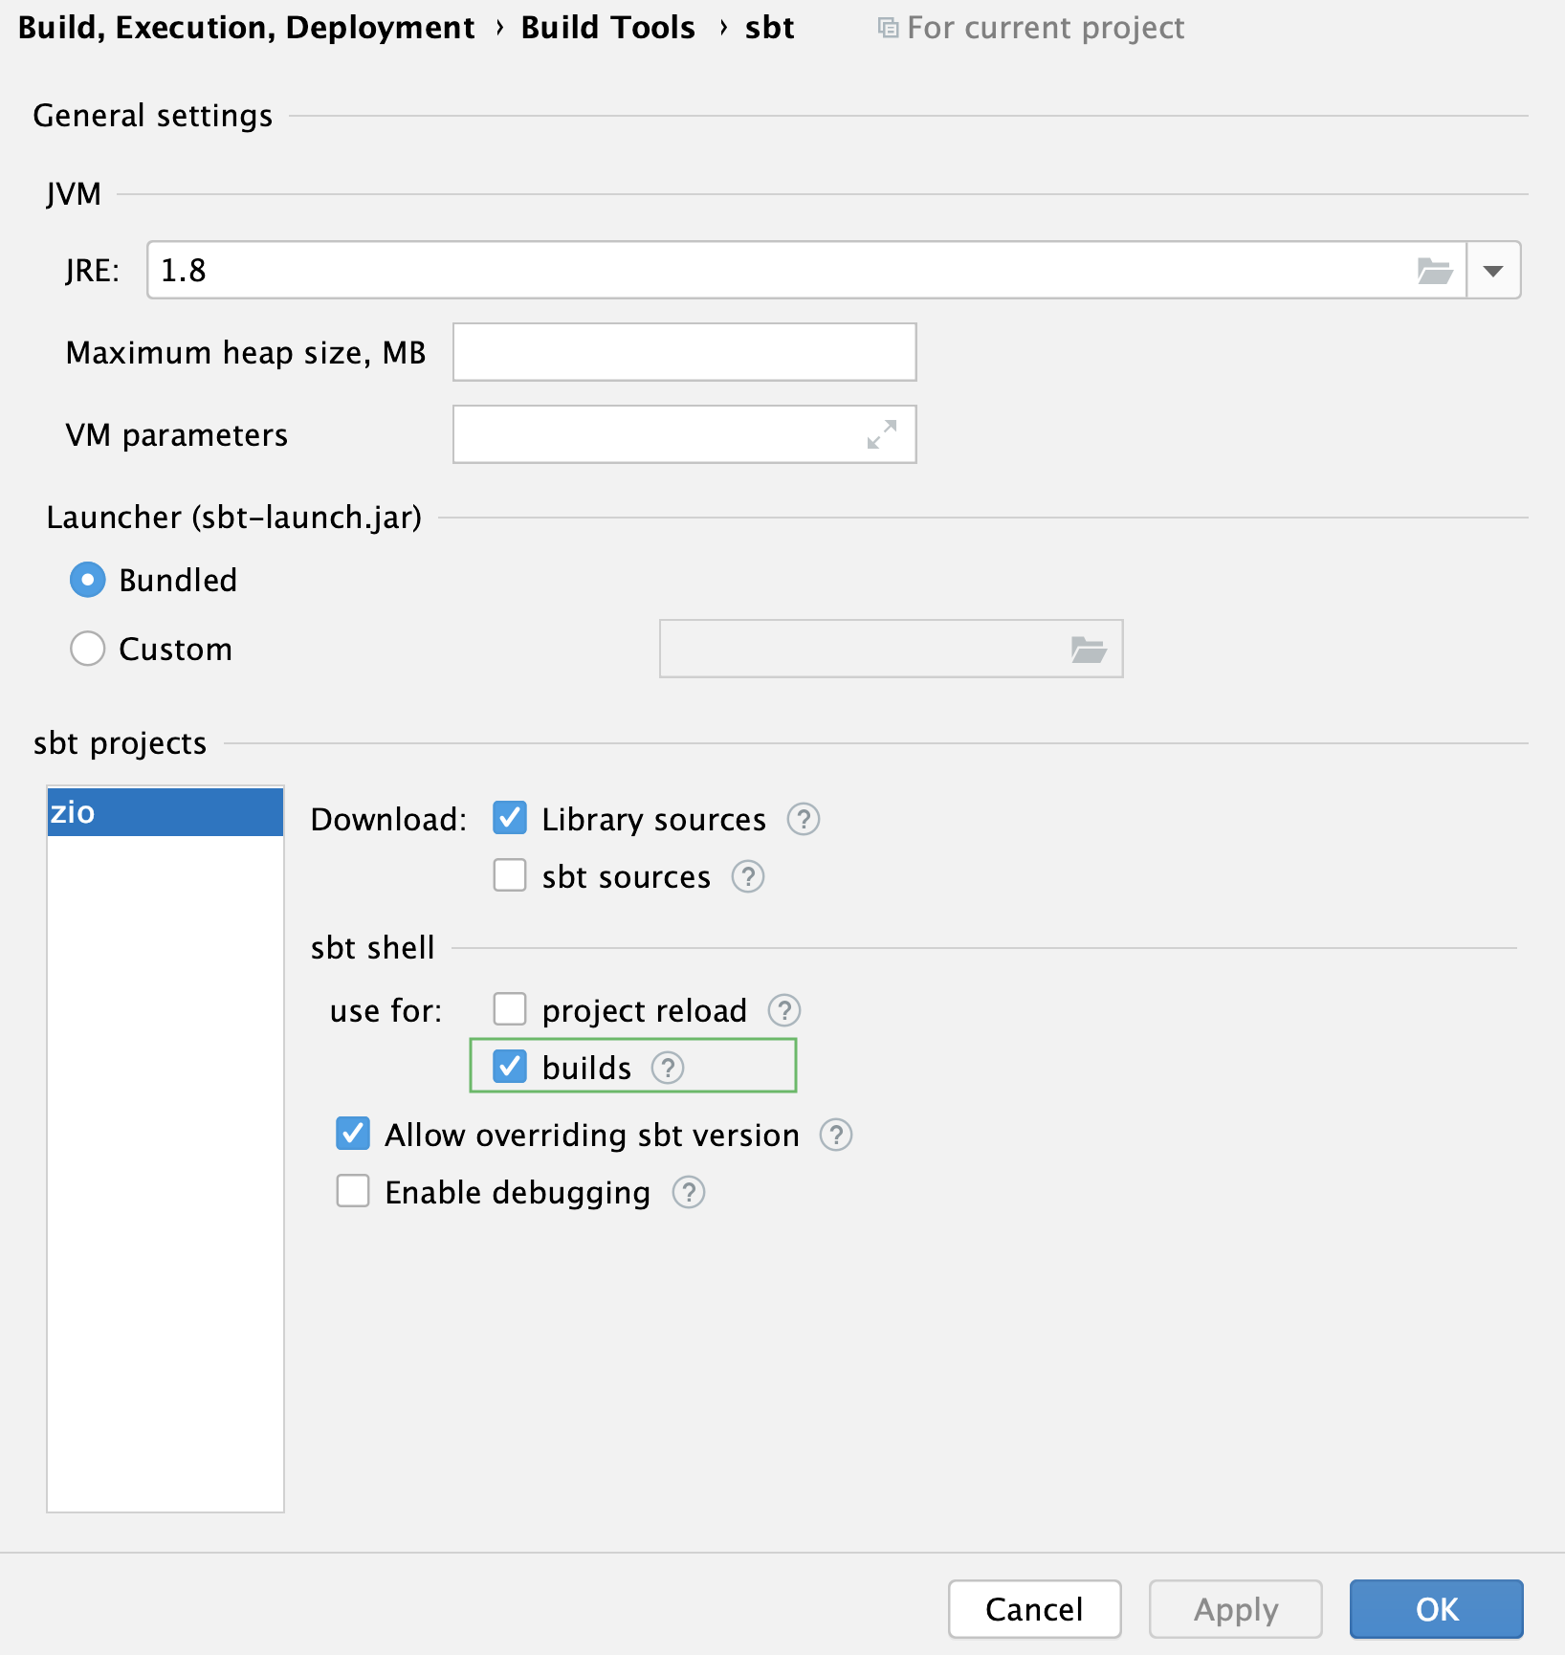Click the For current project icon
Viewport: 1565px width, 1655px height.
(x=888, y=27)
